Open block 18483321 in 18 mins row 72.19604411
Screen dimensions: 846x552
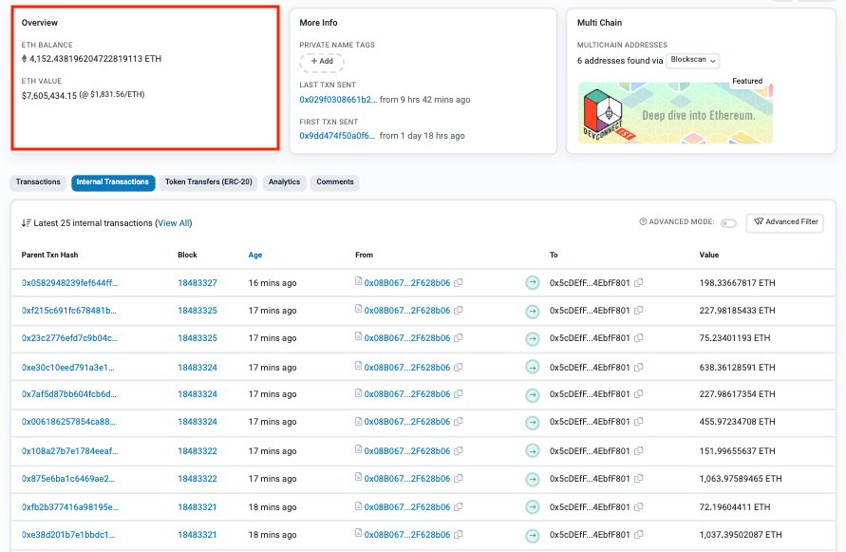(x=197, y=506)
